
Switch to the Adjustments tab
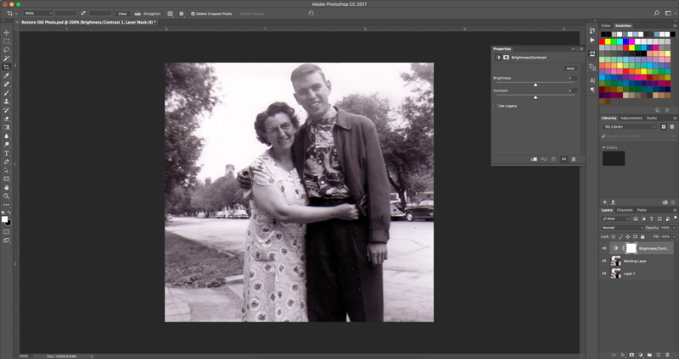[631, 118]
